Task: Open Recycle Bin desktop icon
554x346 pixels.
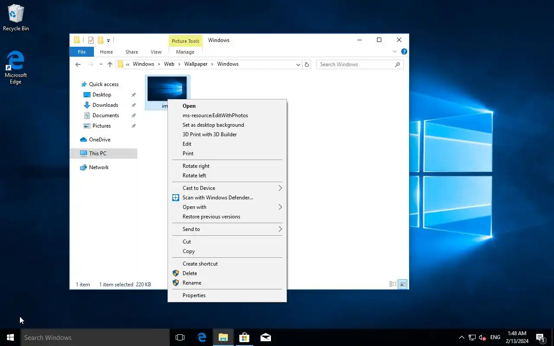Action: click(x=16, y=18)
